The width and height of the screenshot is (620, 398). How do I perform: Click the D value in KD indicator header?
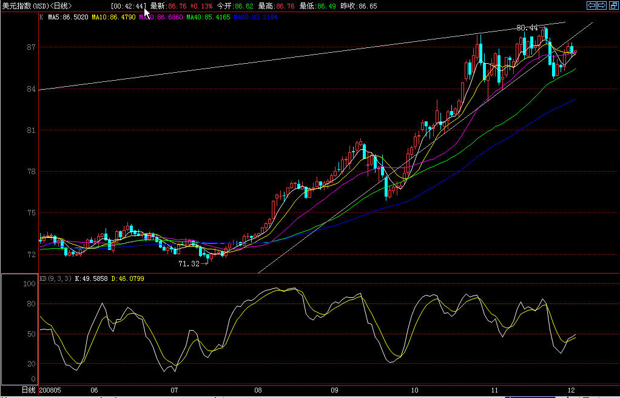[x=128, y=278]
